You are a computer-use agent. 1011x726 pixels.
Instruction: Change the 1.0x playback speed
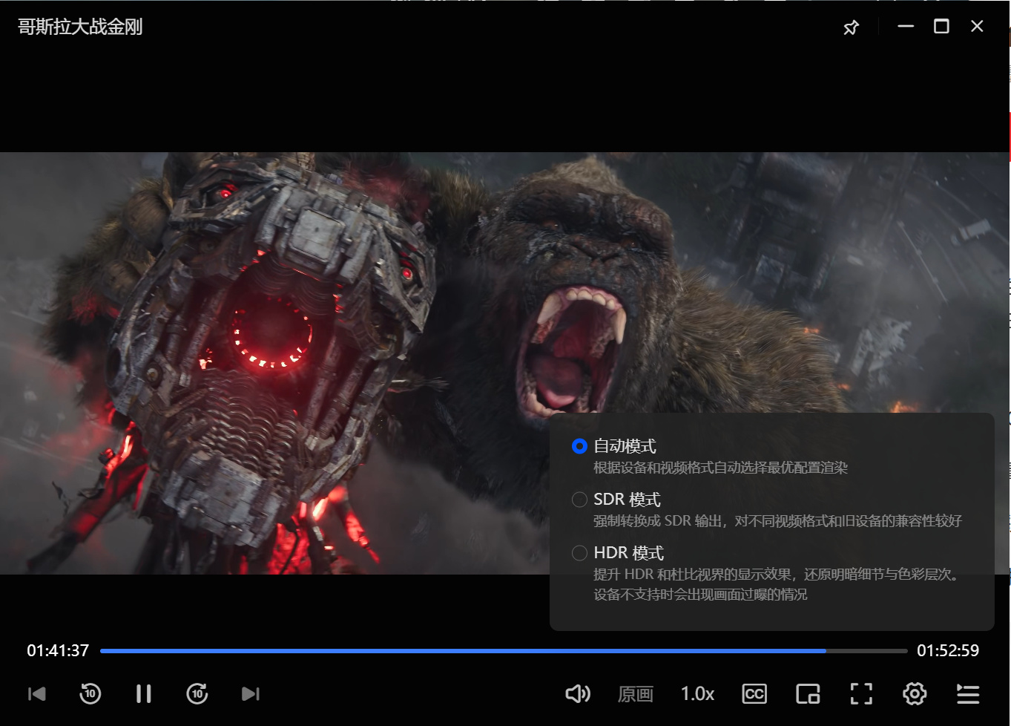click(x=697, y=694)
